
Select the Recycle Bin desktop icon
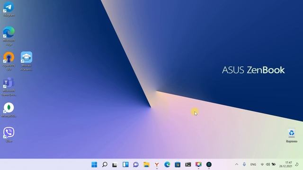(292, 136)
